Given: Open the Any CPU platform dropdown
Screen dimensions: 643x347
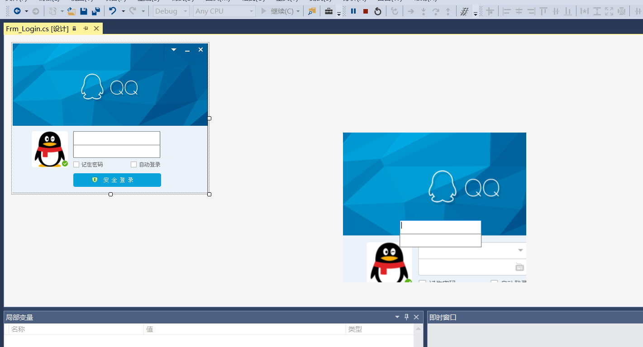Looking at the screenshot, I should click(x=224, y=11).
